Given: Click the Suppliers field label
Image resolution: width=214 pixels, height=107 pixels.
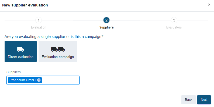Looking at the screenshot, I should pyautogui.click(x=13, y=72).
